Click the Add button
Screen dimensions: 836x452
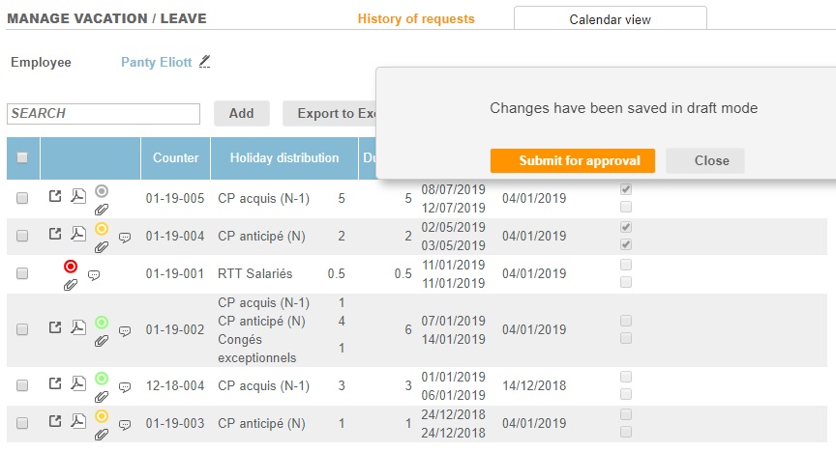pos(241,113)
